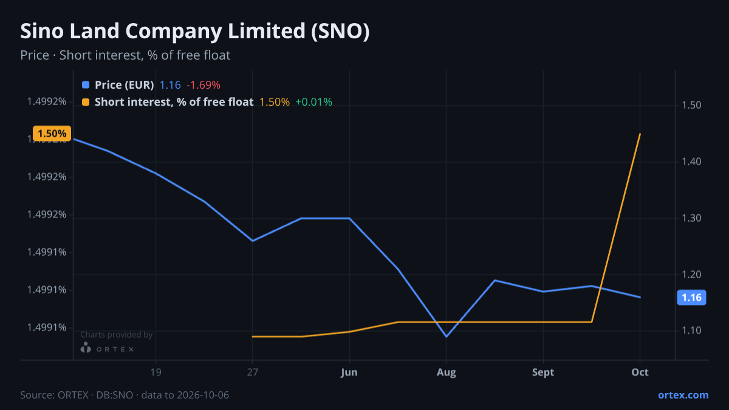Viewport: 729px width, 410px height.
Task: Click the blue 1.16 badge on right axis
Action: (691, 298)
